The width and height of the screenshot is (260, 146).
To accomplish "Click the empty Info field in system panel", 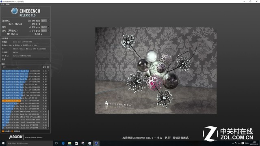I will pyautogui.click(x=31, y=59).
